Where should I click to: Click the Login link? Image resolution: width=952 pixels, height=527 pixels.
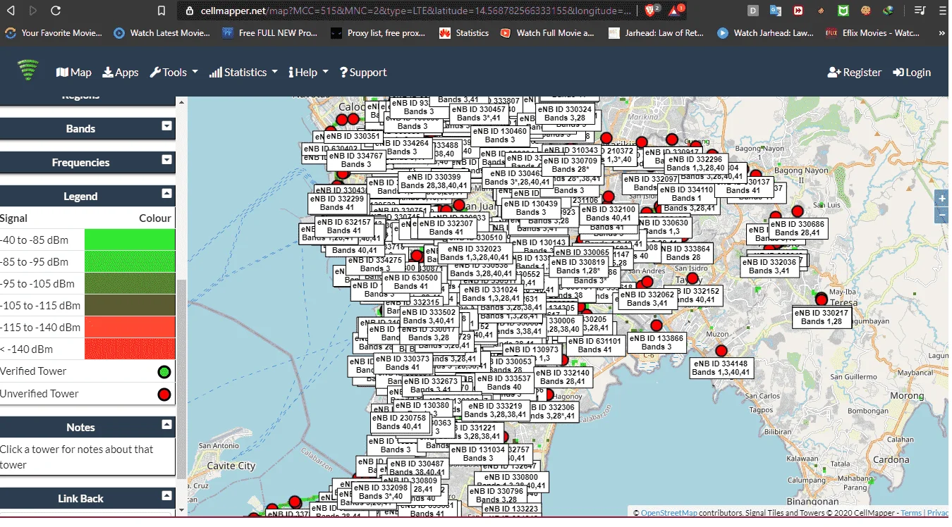[912, 72]
